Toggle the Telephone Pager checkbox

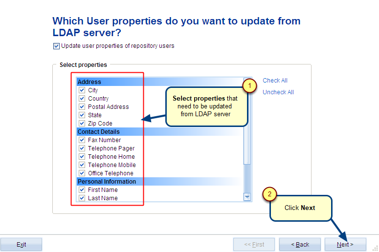click(x=82, y=148)
